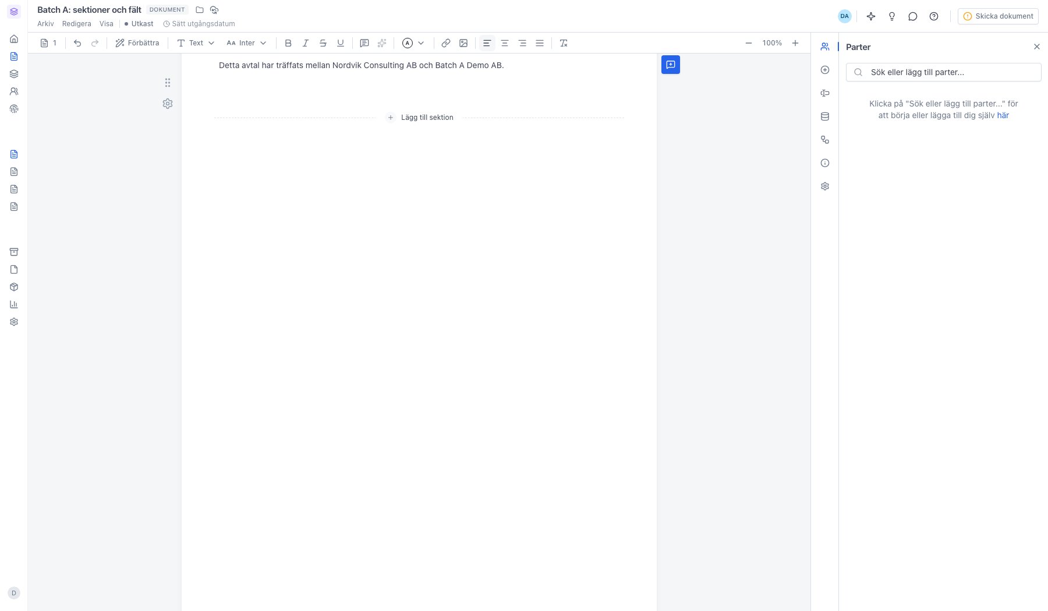Redo the last action
Image resolution: width=1048 pixels, height=611 pixels.
coord(94,43)
